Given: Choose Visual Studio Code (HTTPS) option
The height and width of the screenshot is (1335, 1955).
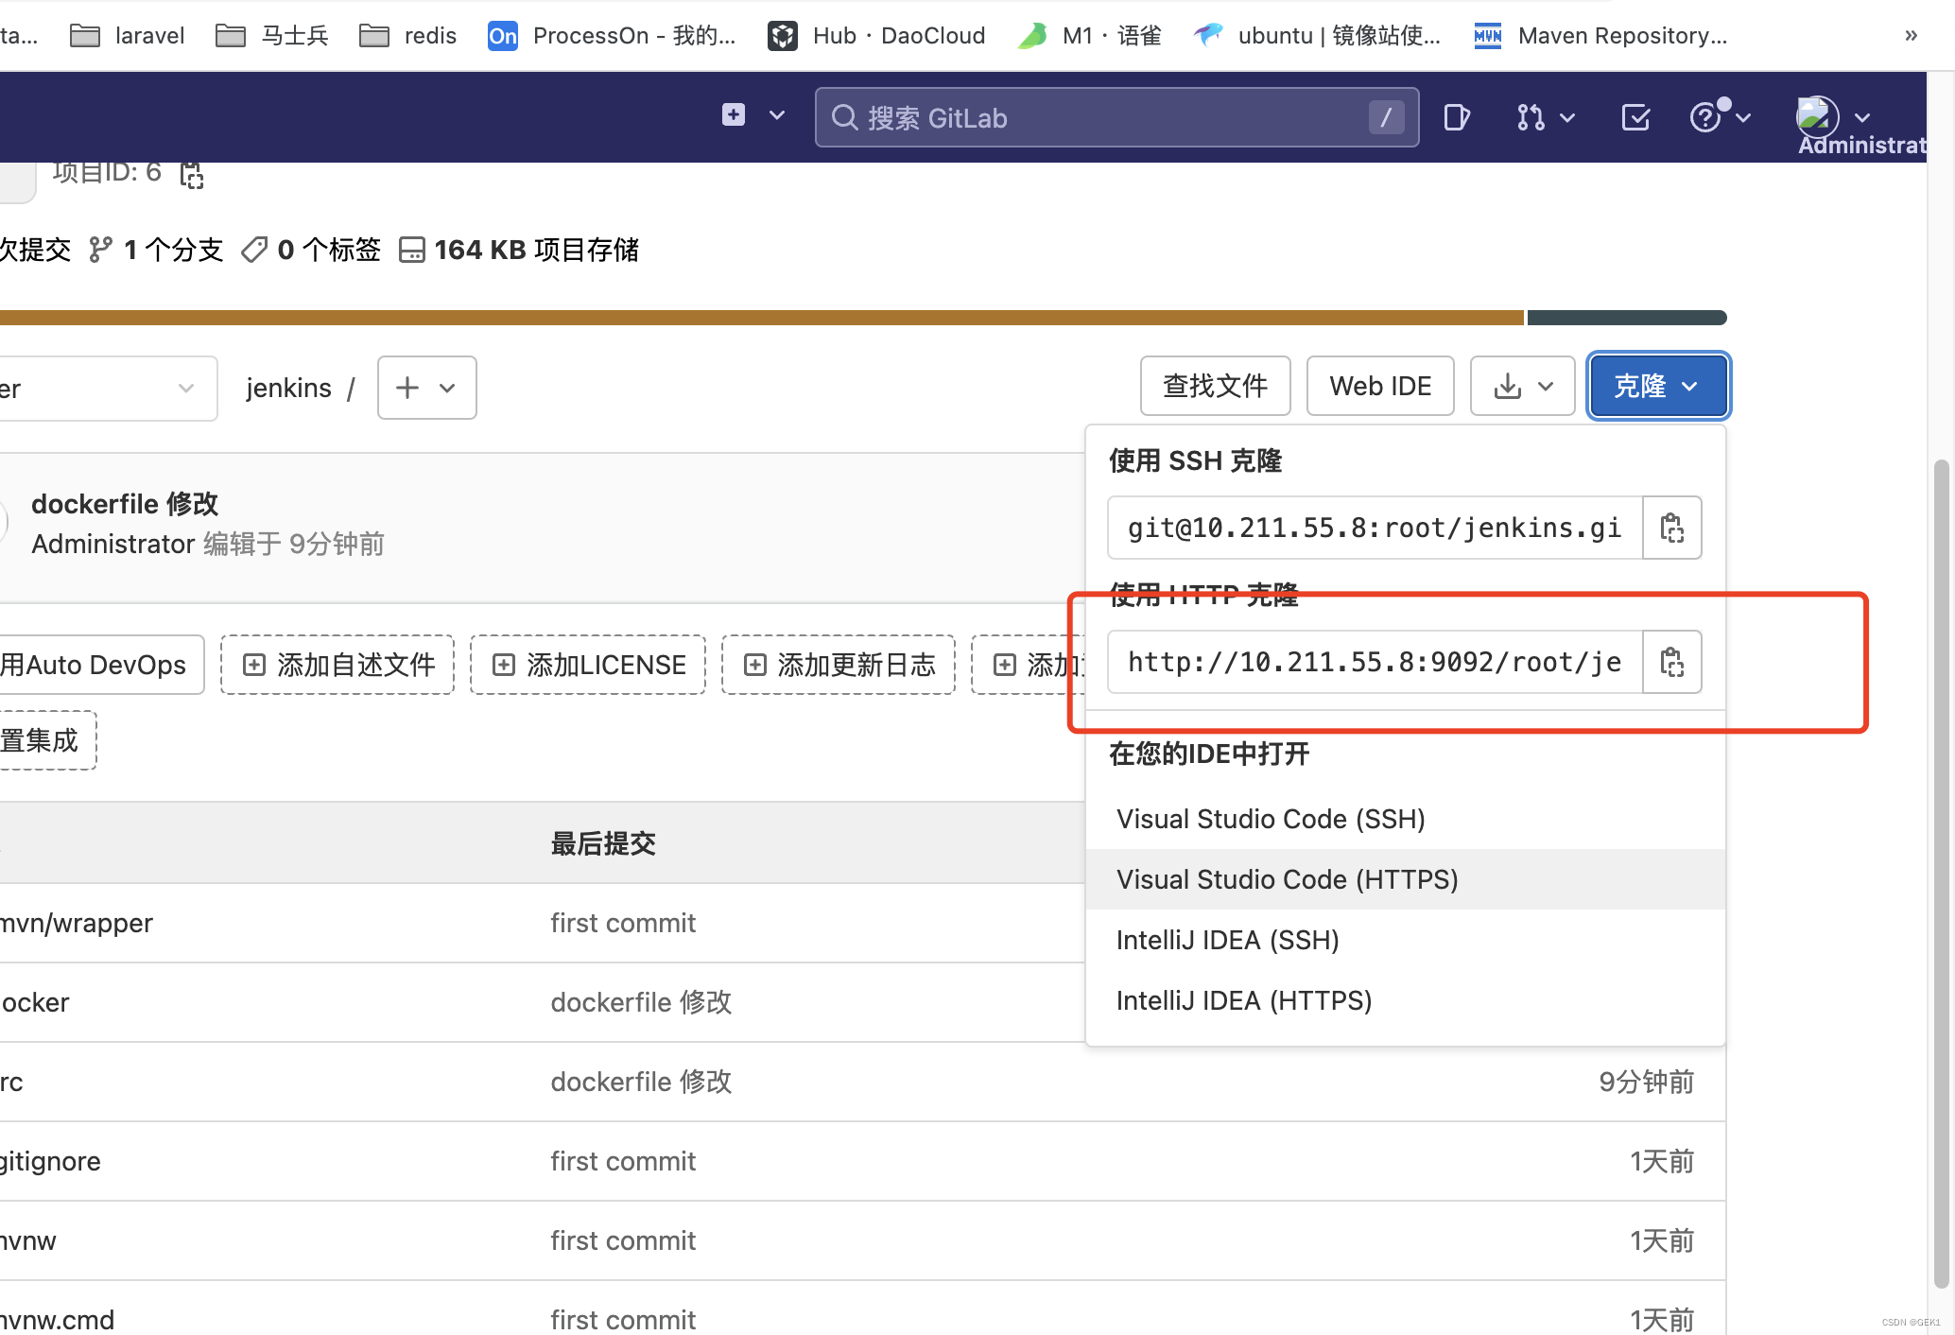Looking at the screenshot, I should click(1287, 879).
